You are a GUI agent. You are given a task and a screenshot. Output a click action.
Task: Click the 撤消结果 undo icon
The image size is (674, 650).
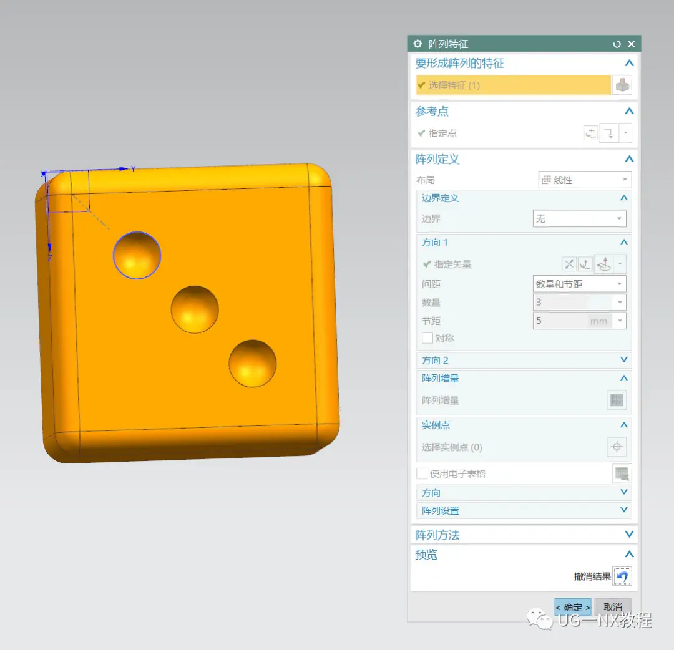[622, 576]
